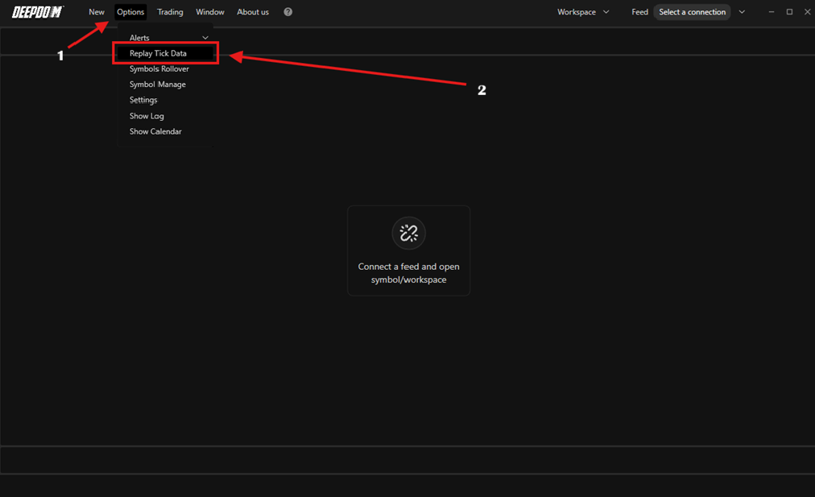Open the About us menu
815x497 pixels.
(x=253, y=12)
